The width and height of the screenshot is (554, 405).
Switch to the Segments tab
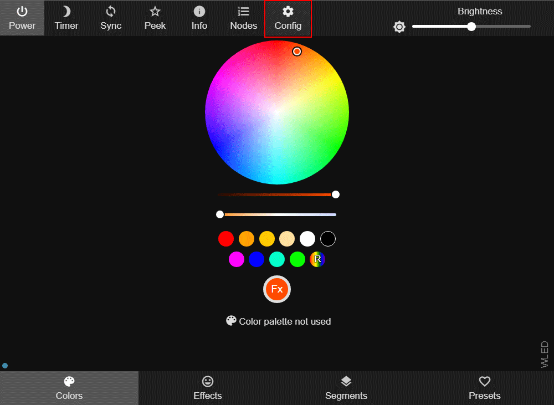pos(346,388)
